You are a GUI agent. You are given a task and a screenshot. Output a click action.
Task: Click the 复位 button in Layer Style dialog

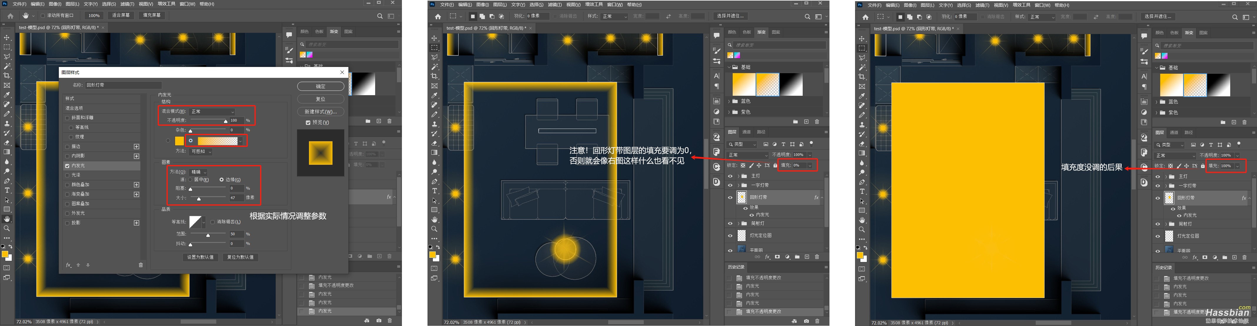(x=321, y=99)
